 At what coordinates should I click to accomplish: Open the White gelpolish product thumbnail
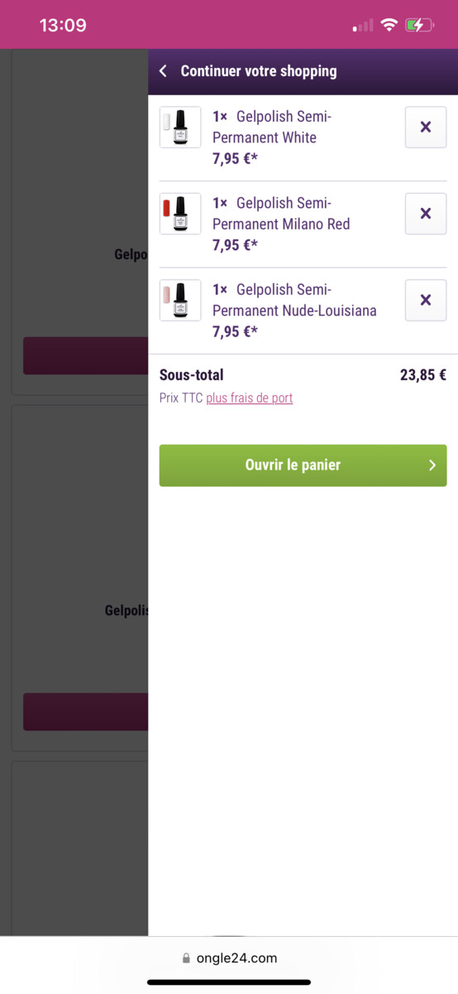(x=180, y=128)
